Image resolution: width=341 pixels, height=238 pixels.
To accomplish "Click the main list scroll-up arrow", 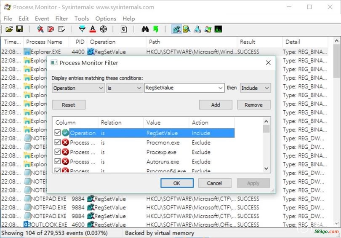I will tap(336, 41).
